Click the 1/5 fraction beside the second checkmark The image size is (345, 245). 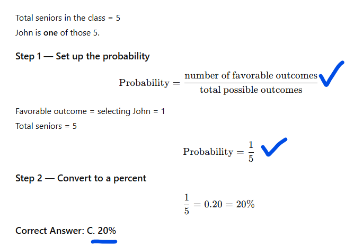(251, 152)
